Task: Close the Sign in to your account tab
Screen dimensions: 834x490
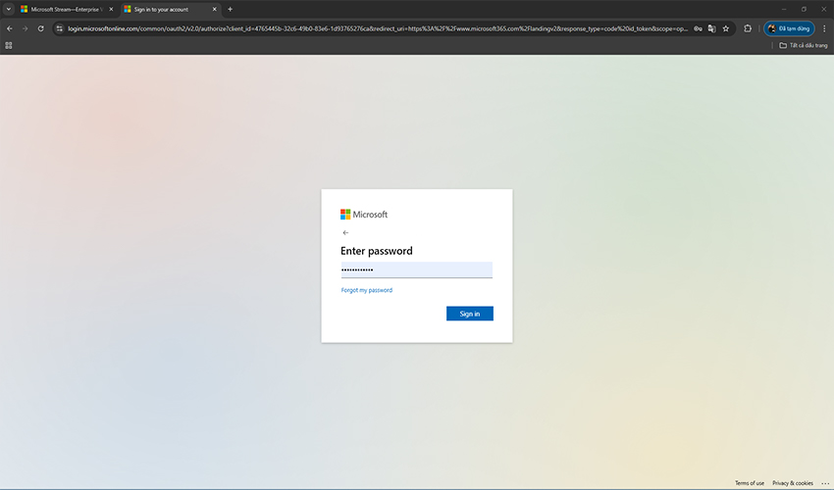Action: click(214, 9)
